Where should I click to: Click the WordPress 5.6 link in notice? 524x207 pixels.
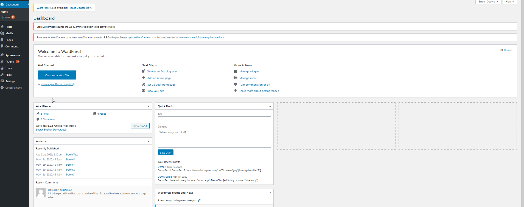point(45,8)
